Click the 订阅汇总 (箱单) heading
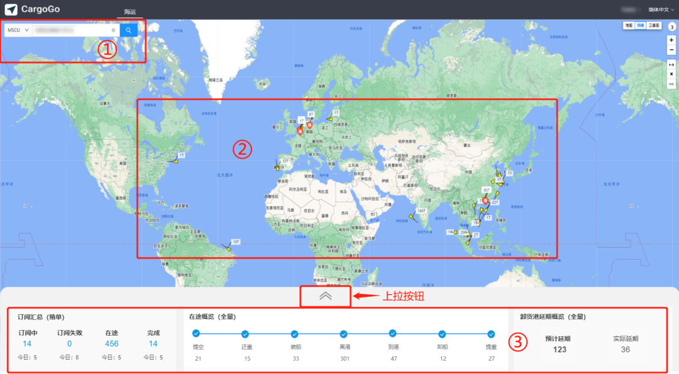 41,317
